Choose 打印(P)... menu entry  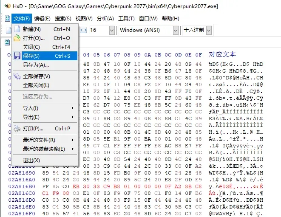(x=45, y=129)
